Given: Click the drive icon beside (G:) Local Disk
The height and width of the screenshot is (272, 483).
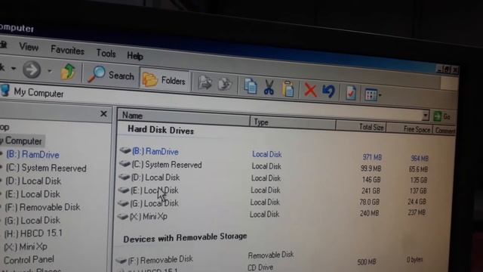Looking at the screenshot, I should (123, 203).
